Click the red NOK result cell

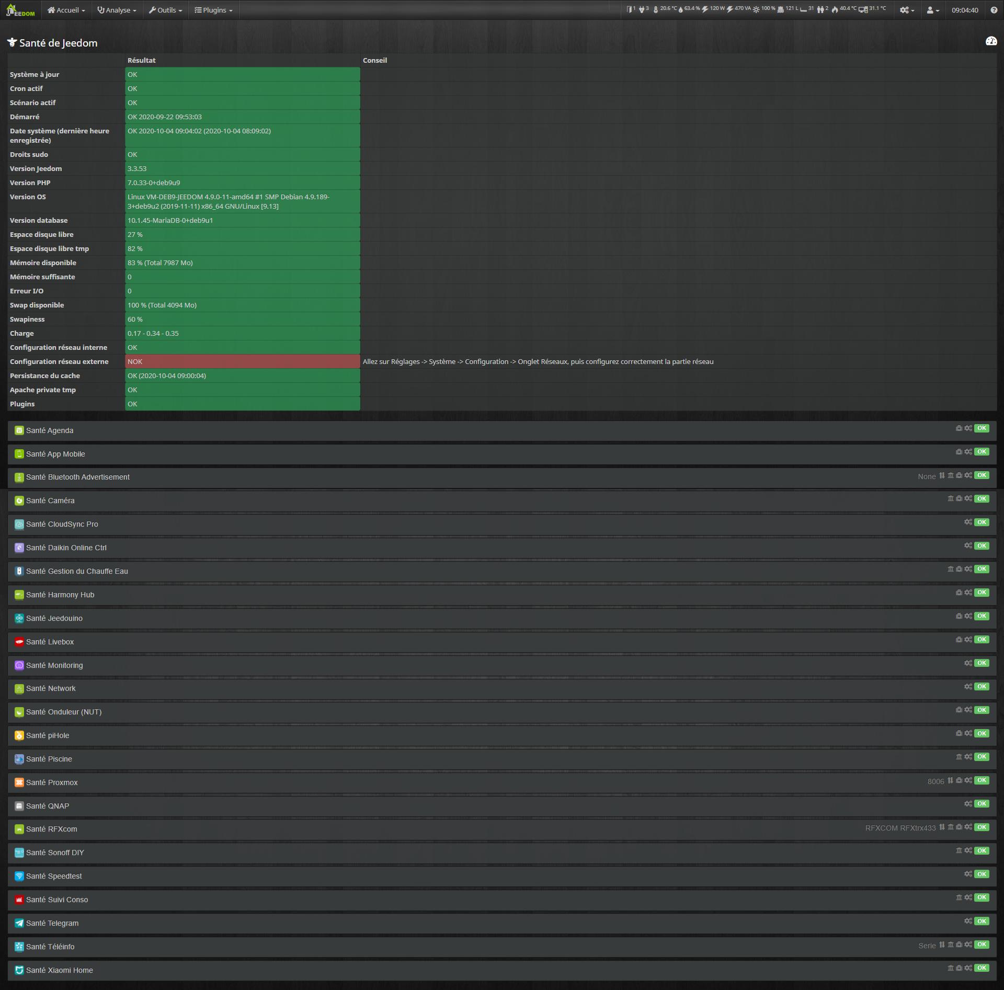[x=243, y=361]
